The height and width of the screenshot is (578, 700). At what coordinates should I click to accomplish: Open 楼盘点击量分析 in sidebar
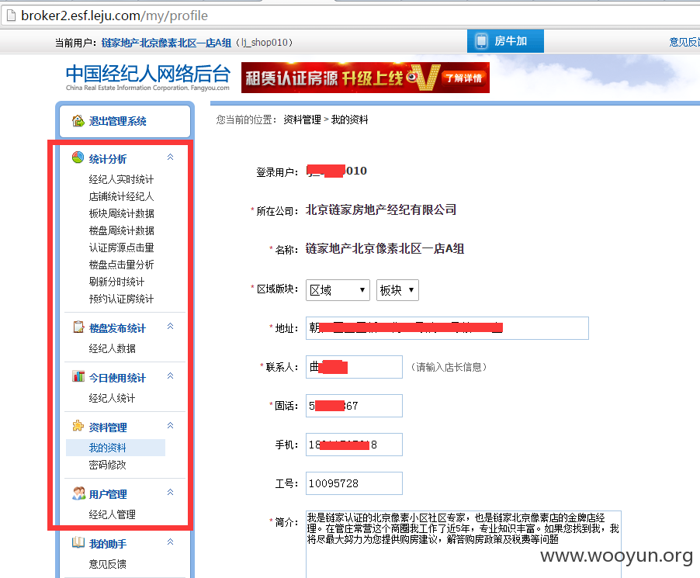pyautogui.click(x=121, y=265)
